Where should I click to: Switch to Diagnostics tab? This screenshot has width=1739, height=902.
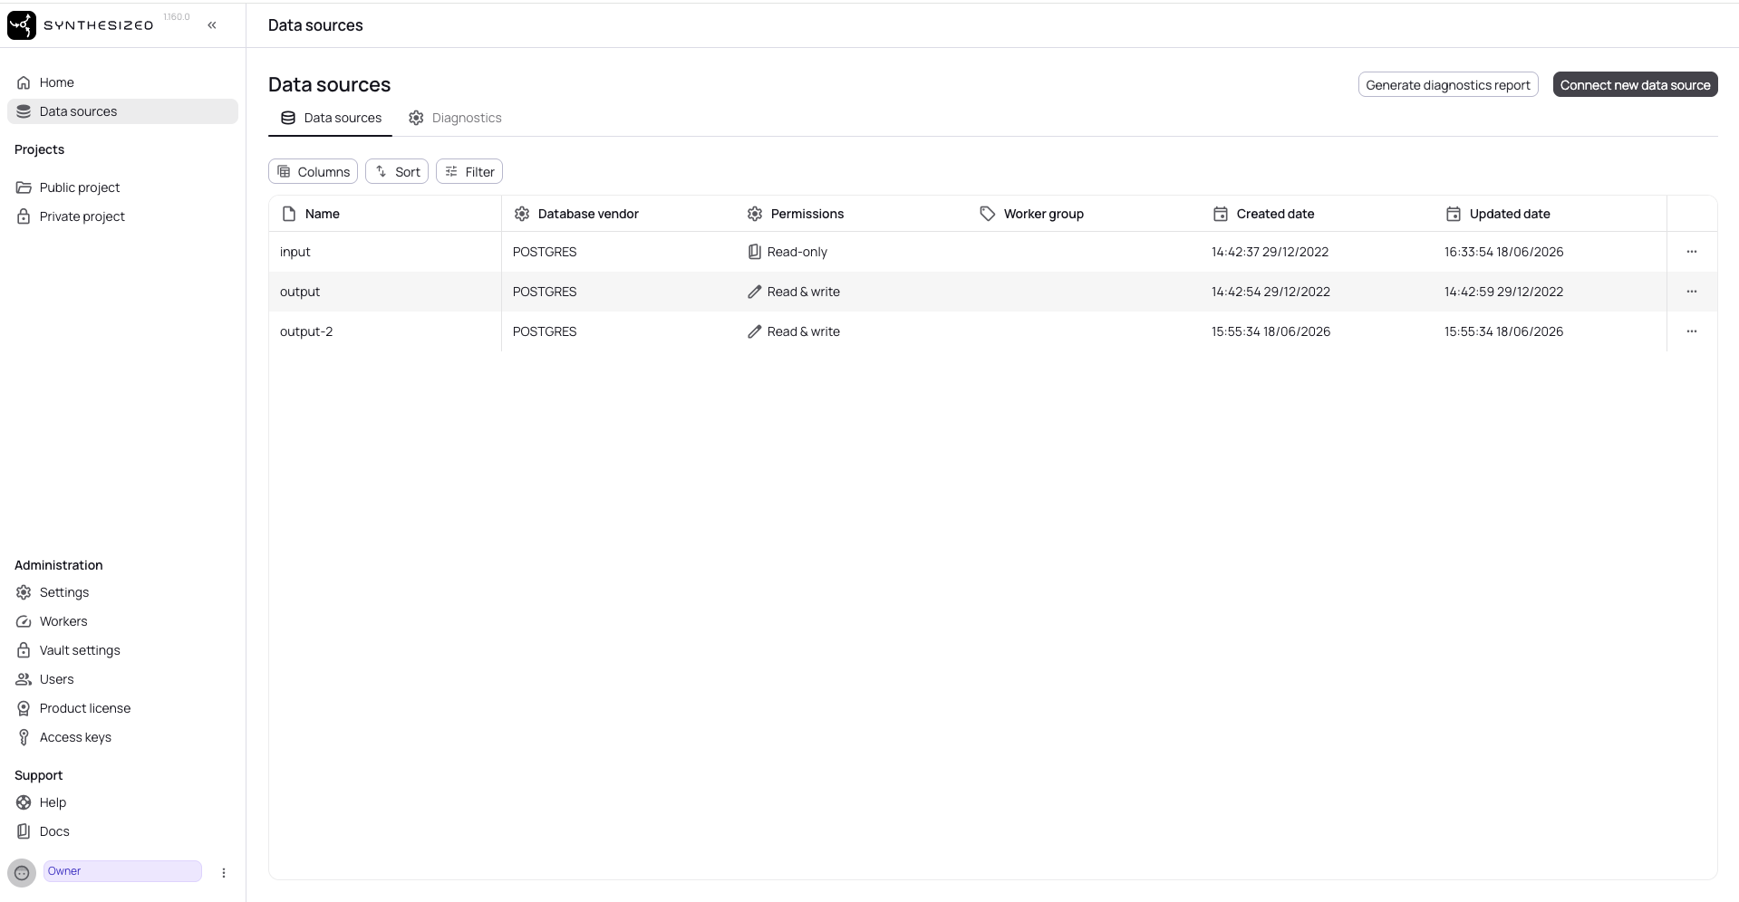(x=455, y=118)
